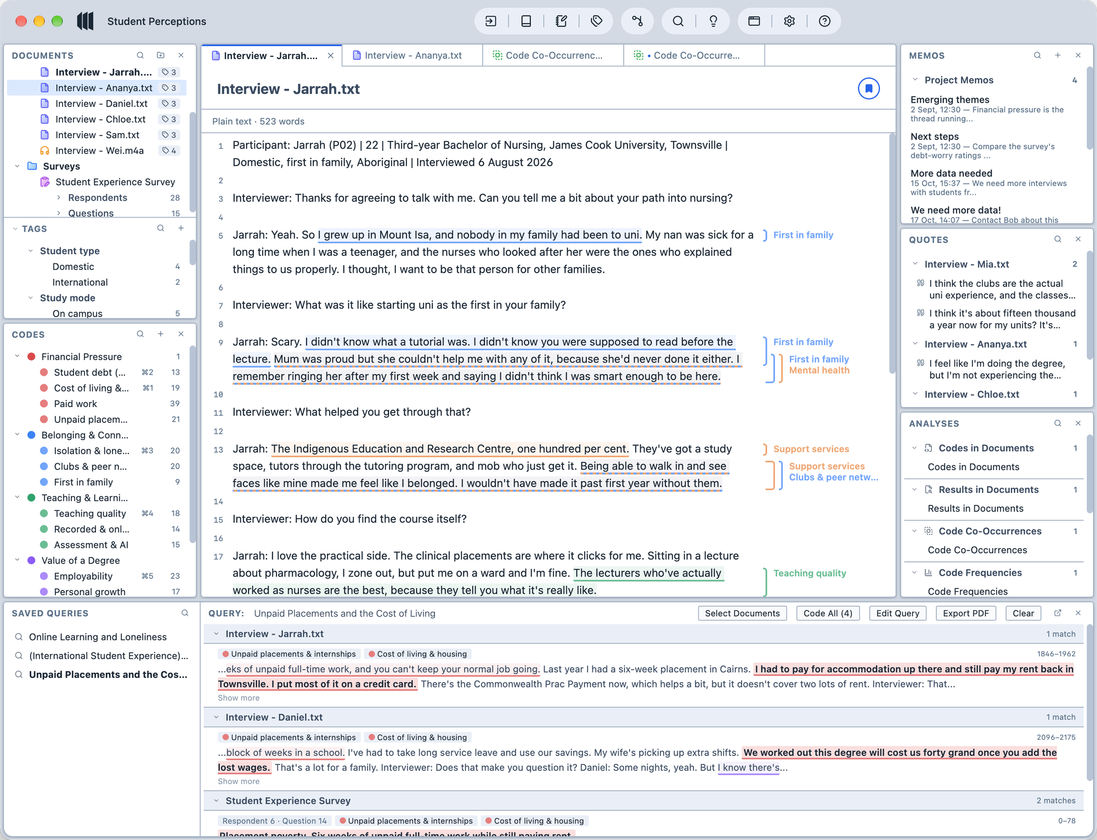Click the Edit Query button

pyautogui.click(x=897, y=613)
